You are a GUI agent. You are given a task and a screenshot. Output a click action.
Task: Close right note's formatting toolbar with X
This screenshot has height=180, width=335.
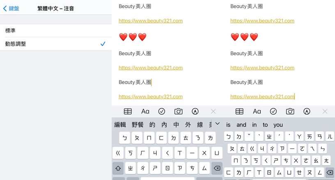click(x=325, y=111)
